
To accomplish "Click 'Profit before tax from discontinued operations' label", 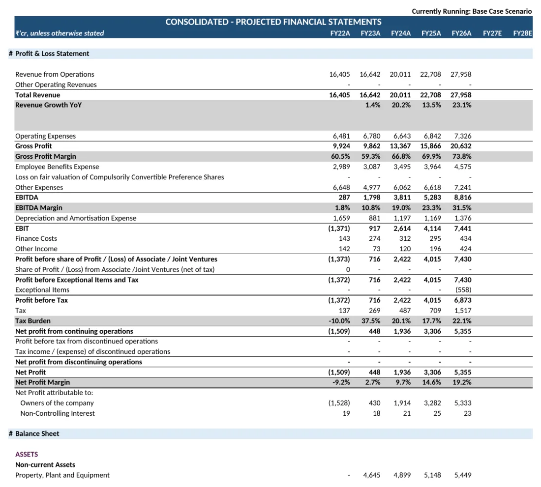I will [x=87, y=341].
